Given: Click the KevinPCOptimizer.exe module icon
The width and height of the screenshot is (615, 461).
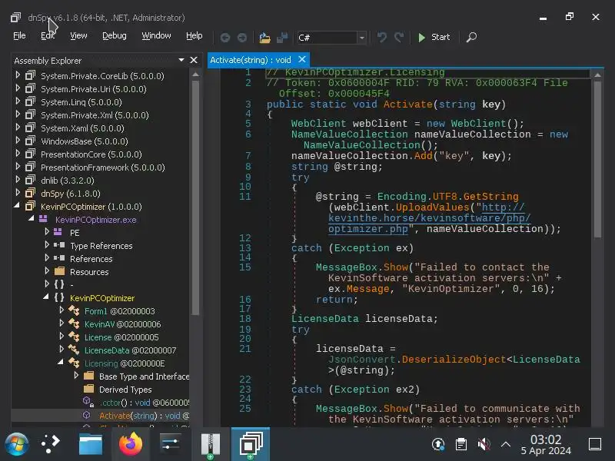Looking at the screenshot, I should (x=43, y=219).
